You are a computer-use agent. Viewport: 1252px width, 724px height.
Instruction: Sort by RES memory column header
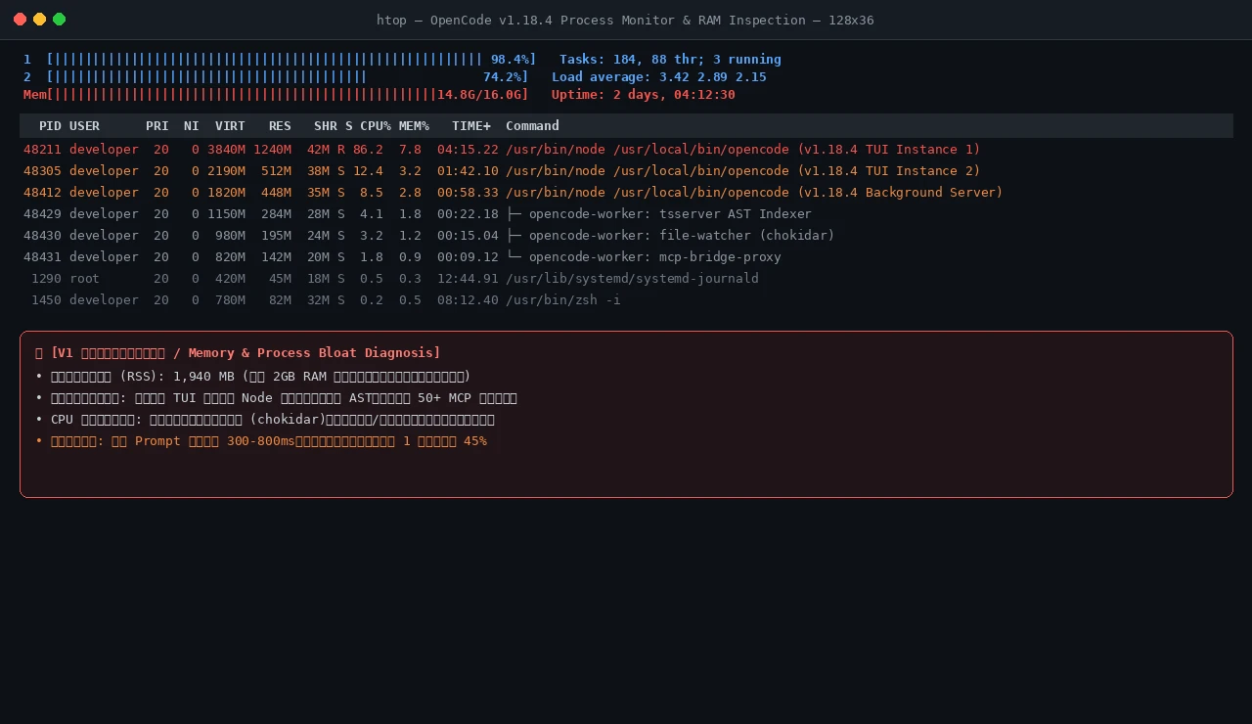click(280, 125)
